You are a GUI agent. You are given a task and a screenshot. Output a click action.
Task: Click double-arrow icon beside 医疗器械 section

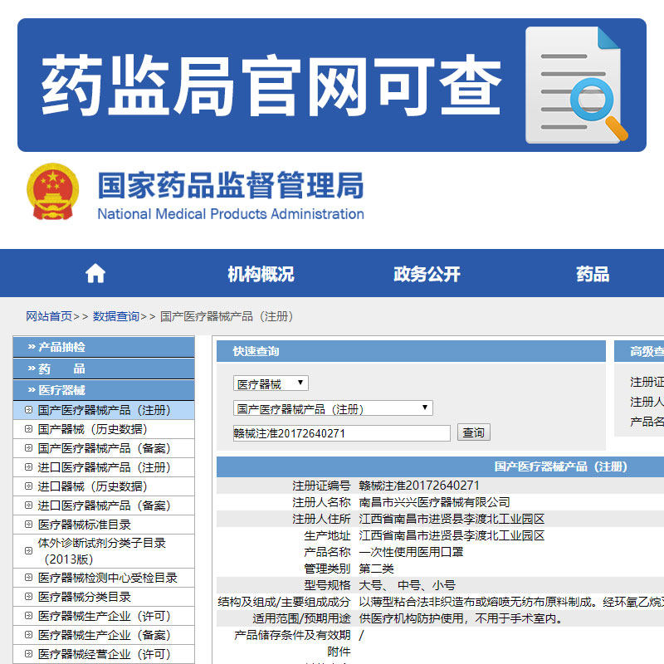(32, 390)
